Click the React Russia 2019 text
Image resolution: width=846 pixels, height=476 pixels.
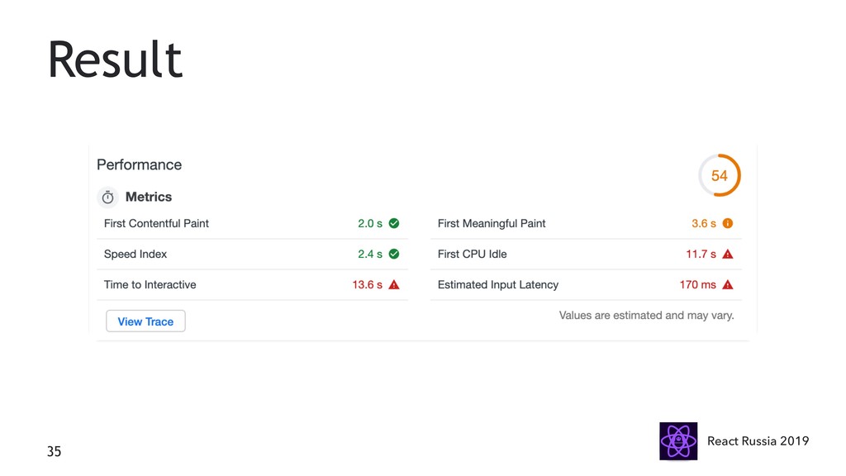(758, 441)
